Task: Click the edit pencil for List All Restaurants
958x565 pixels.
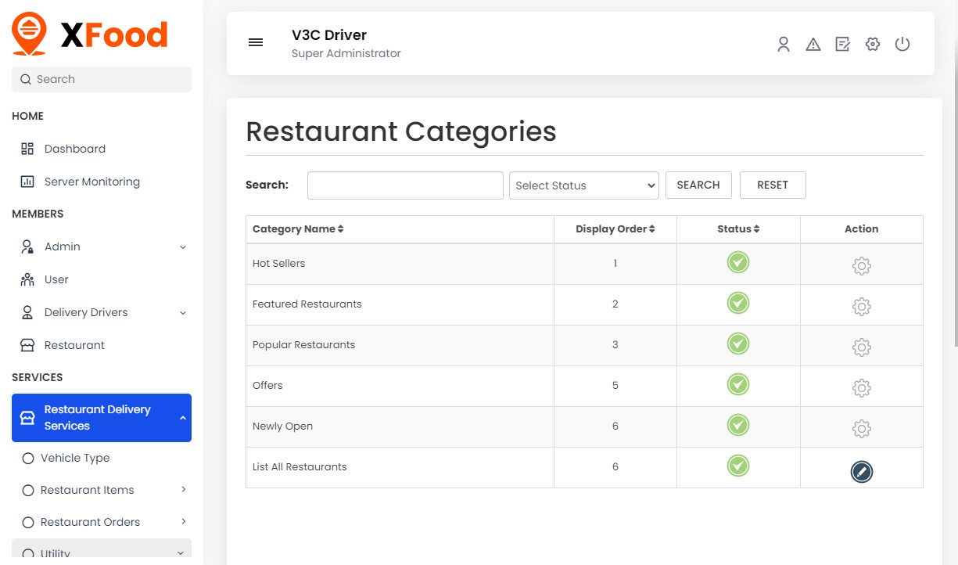Action: click(861, 472)
